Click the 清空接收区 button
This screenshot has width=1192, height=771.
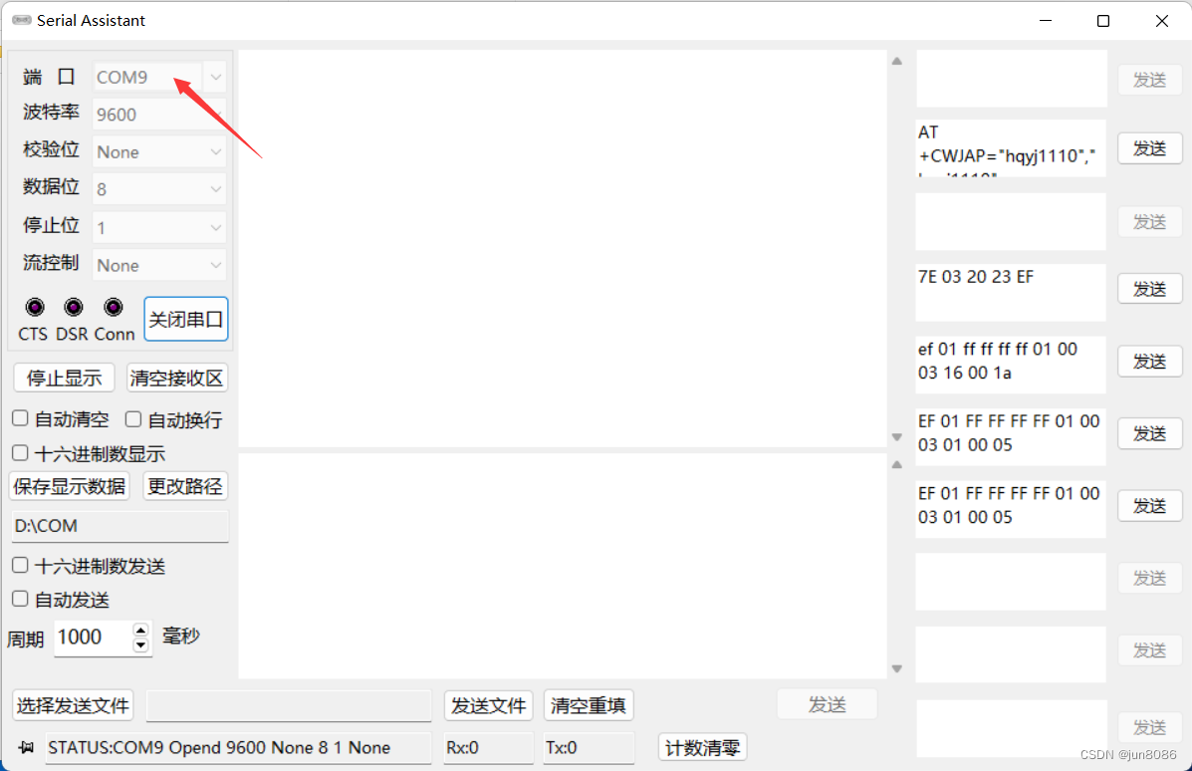176,378
